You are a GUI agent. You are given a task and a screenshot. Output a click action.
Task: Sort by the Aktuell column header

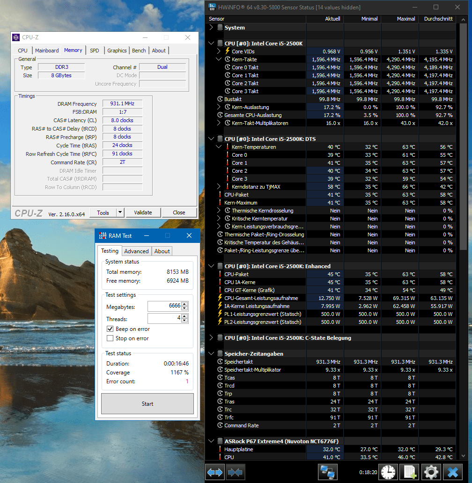point(325,19)
